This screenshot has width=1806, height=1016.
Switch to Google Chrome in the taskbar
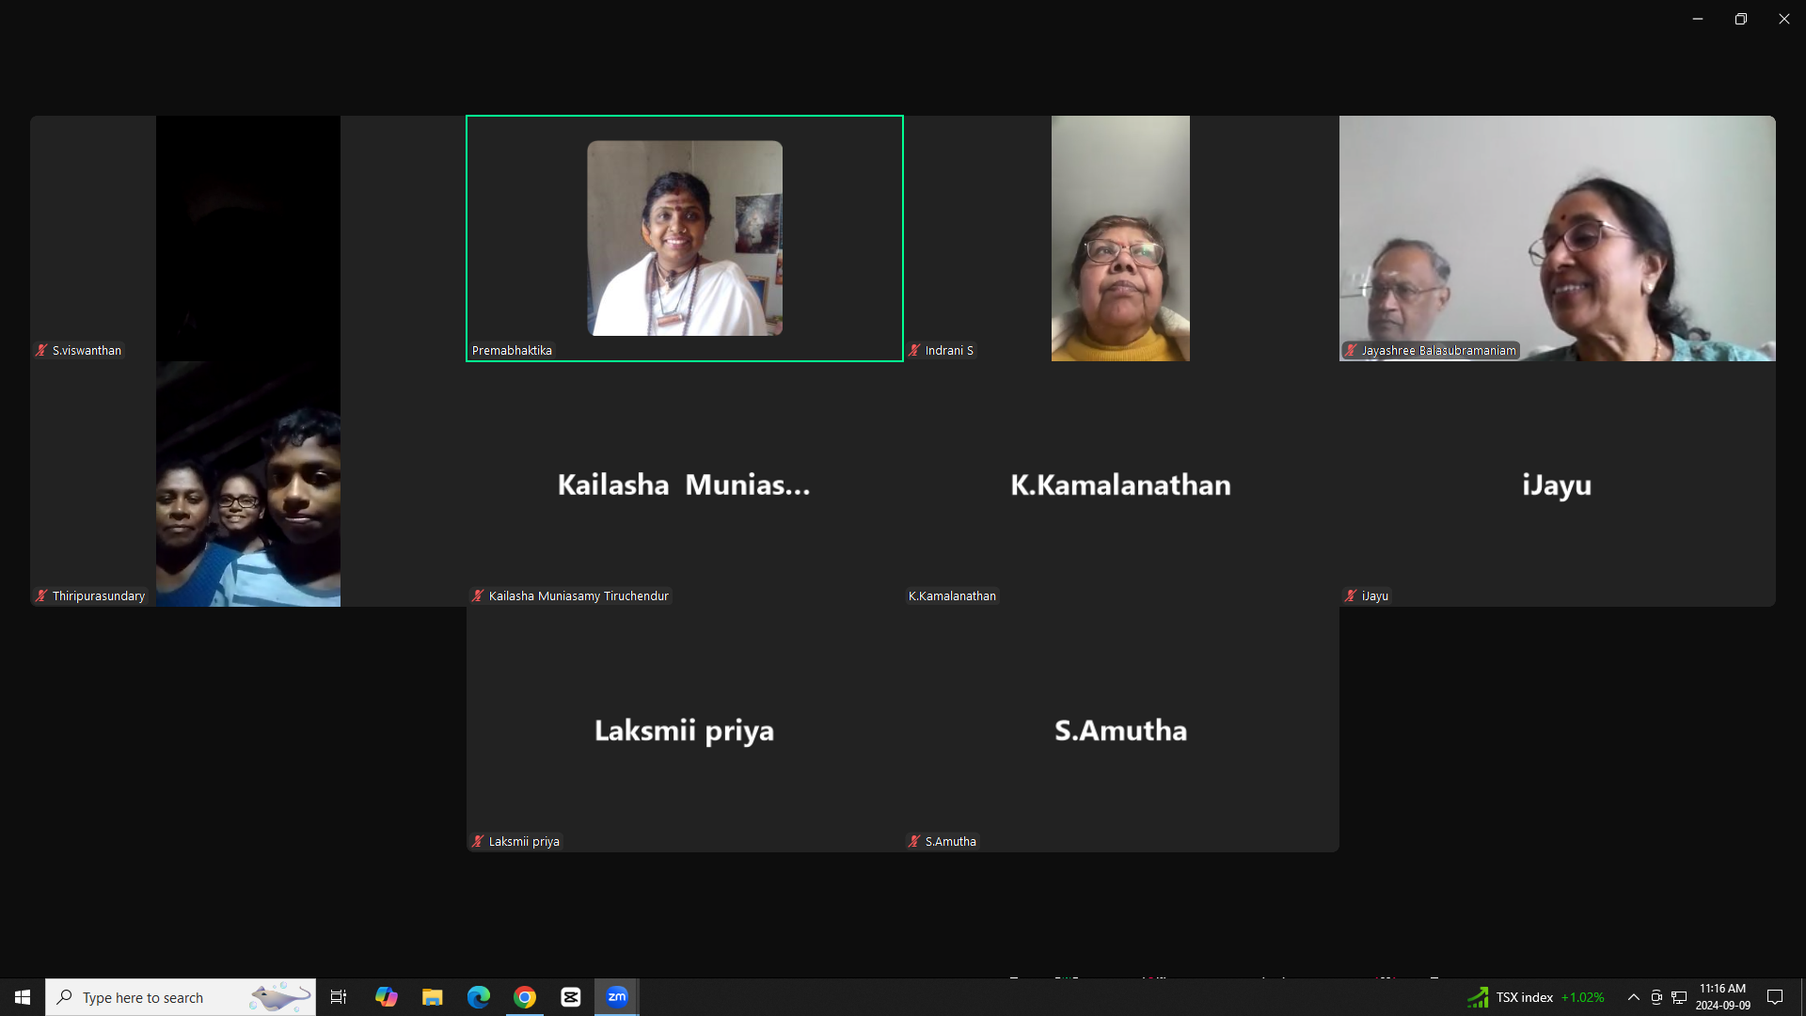click(x=525, y=997)
